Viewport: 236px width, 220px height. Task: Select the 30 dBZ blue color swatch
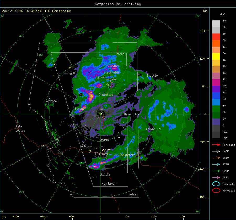(x=216, y=102)
